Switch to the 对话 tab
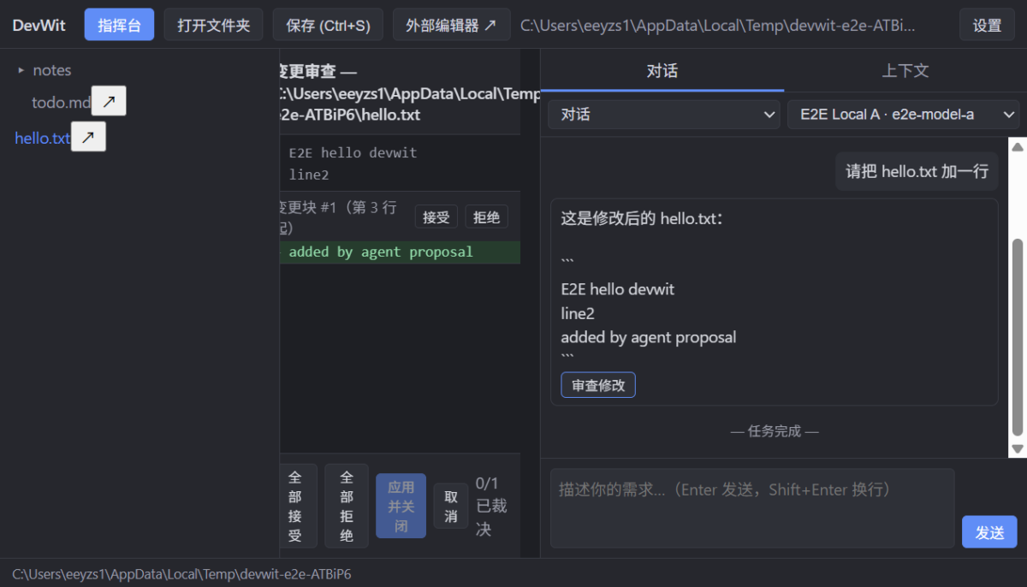 [x=662, y=70]
